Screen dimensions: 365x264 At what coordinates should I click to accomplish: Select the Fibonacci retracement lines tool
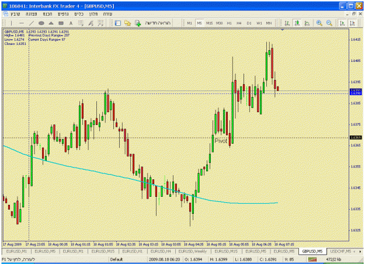pos(81,23)
